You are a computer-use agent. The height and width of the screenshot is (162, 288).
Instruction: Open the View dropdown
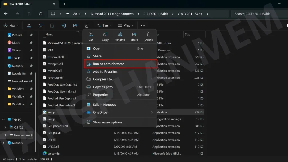coord(126,26)
